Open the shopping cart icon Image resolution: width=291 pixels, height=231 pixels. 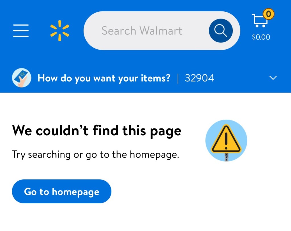(x=259, y=21)
